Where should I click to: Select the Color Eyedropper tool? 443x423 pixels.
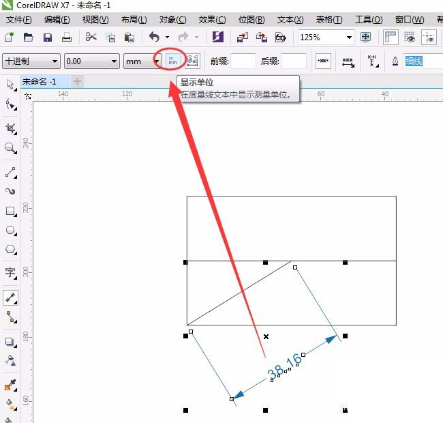11,385
